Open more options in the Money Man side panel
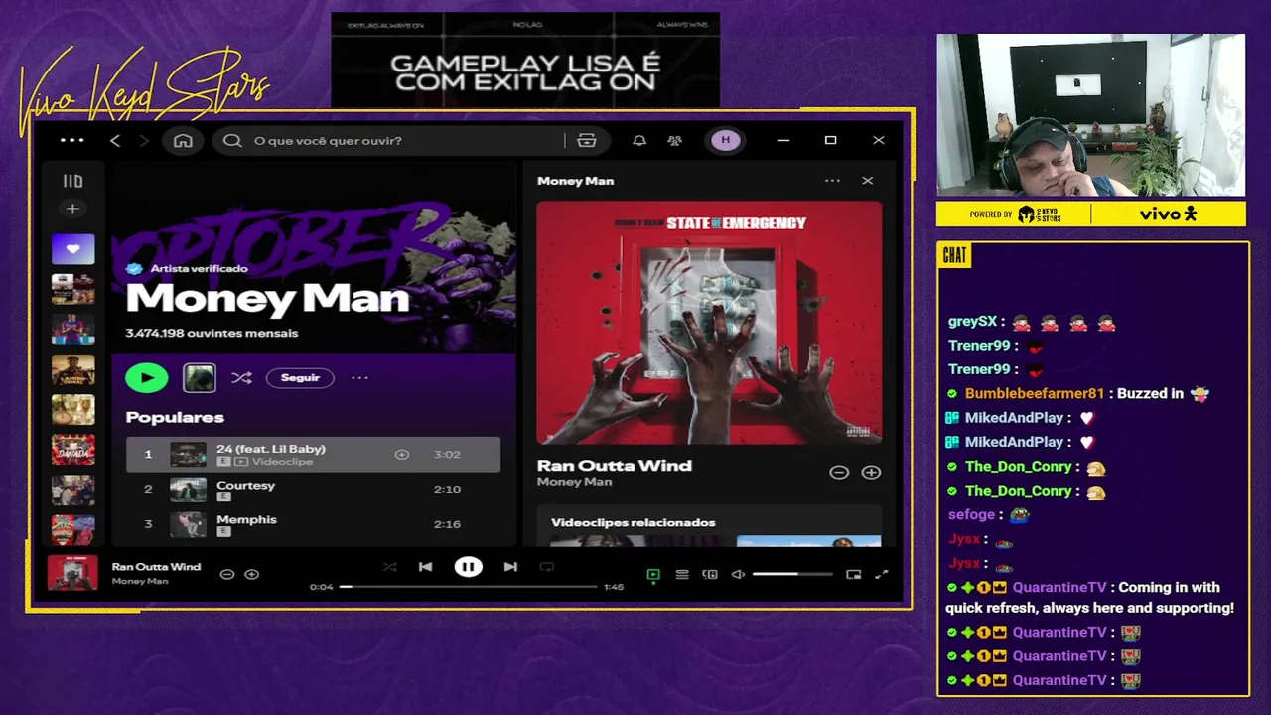 [832, 181]
